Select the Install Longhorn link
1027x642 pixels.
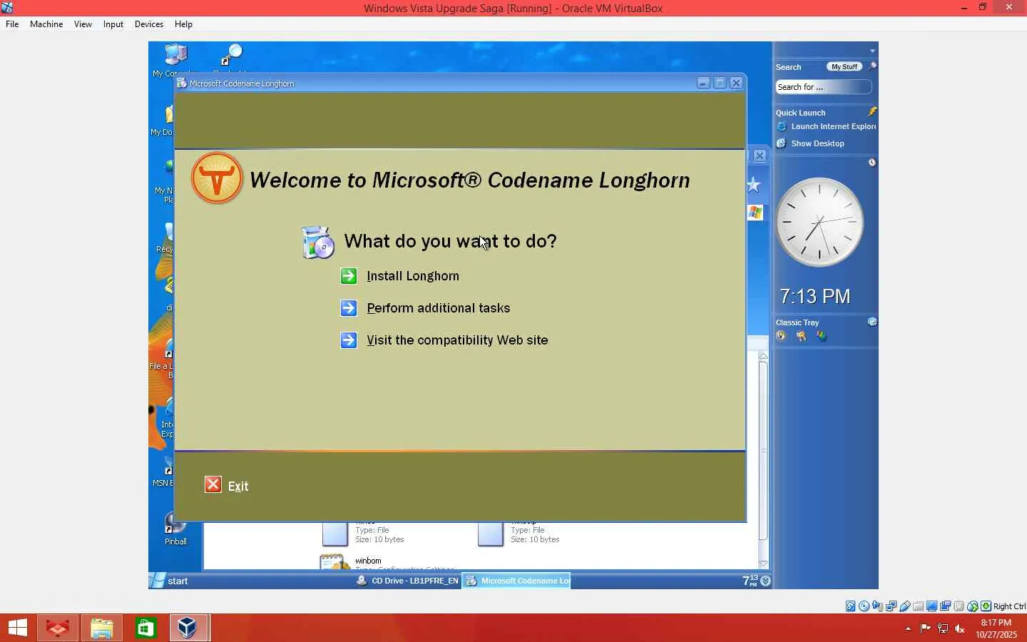pyautogui.click(x=413, y=276)
